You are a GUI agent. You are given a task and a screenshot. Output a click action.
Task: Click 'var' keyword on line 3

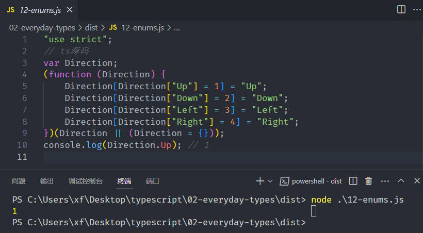click(x=51, y=63)
